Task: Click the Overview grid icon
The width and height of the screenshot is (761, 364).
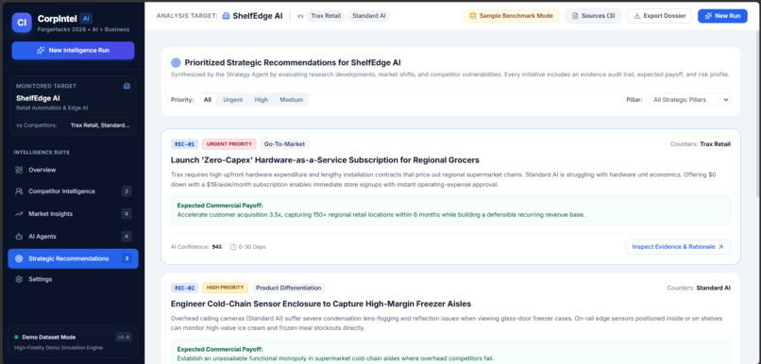Action: (19, 170)
